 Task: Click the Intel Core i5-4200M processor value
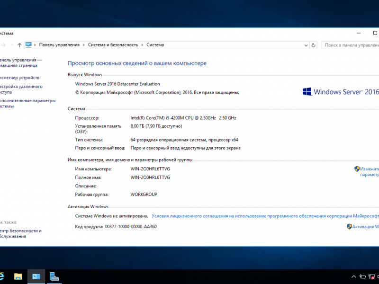click(183, 118)
